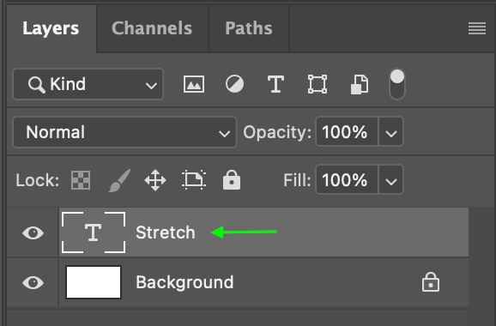The image size is (496, 326).
Task: Open the Kind filter dropdown
Action: click(x=88, y=84)
